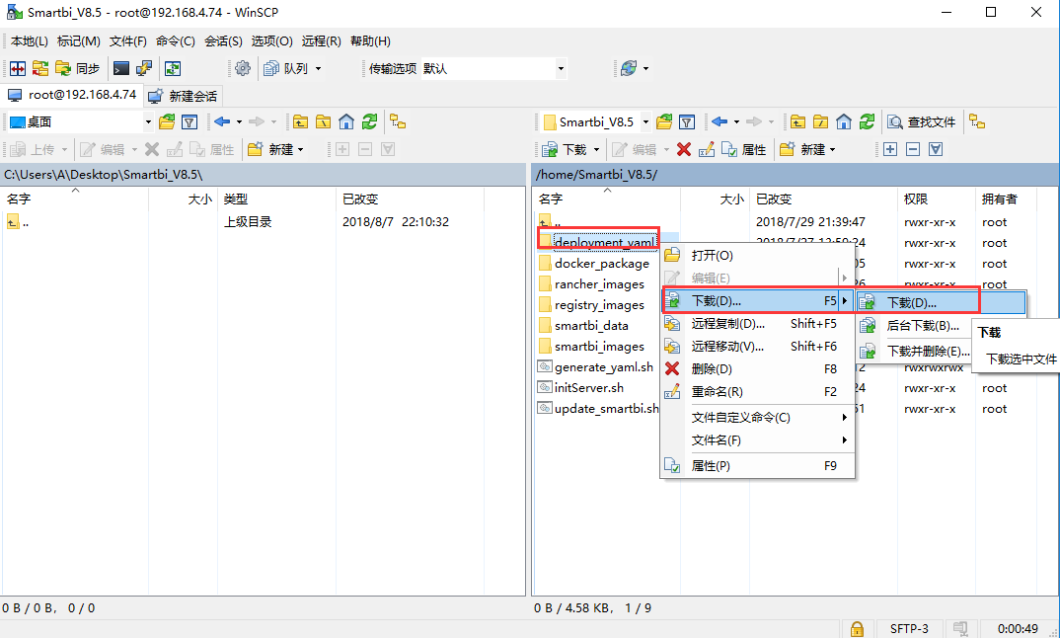Switch to the root@192.168.4.74 session tab

[72, 95]
